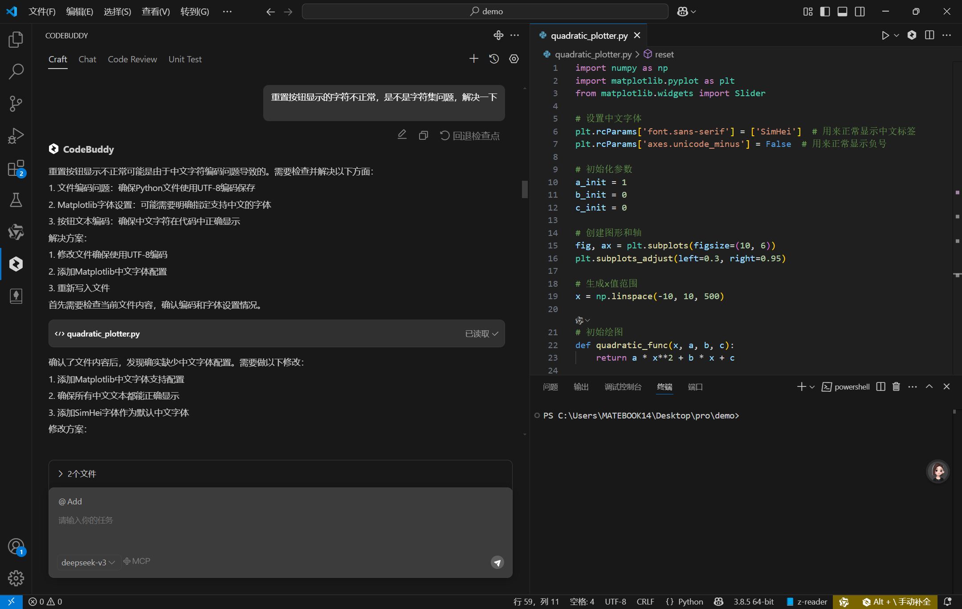
Task: Click the CodeBuddy chat history icon
Action: [494, 59]
